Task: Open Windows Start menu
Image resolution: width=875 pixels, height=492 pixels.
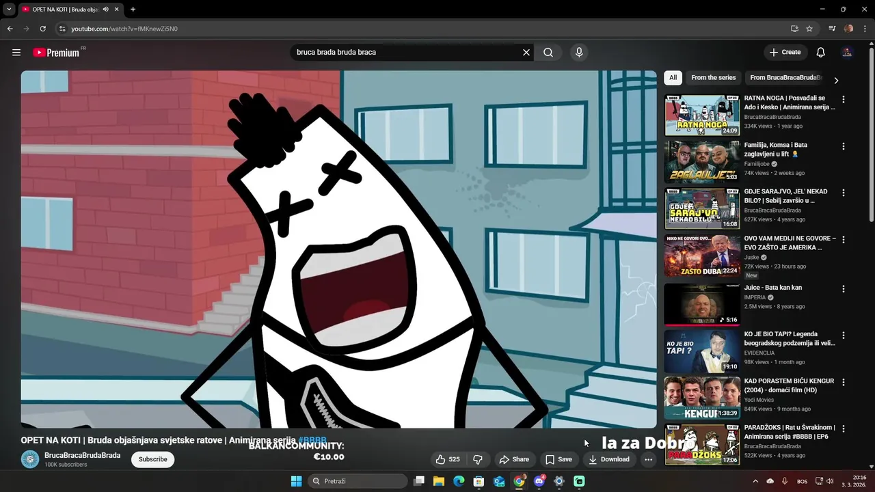Action: (x=296, y=481)
